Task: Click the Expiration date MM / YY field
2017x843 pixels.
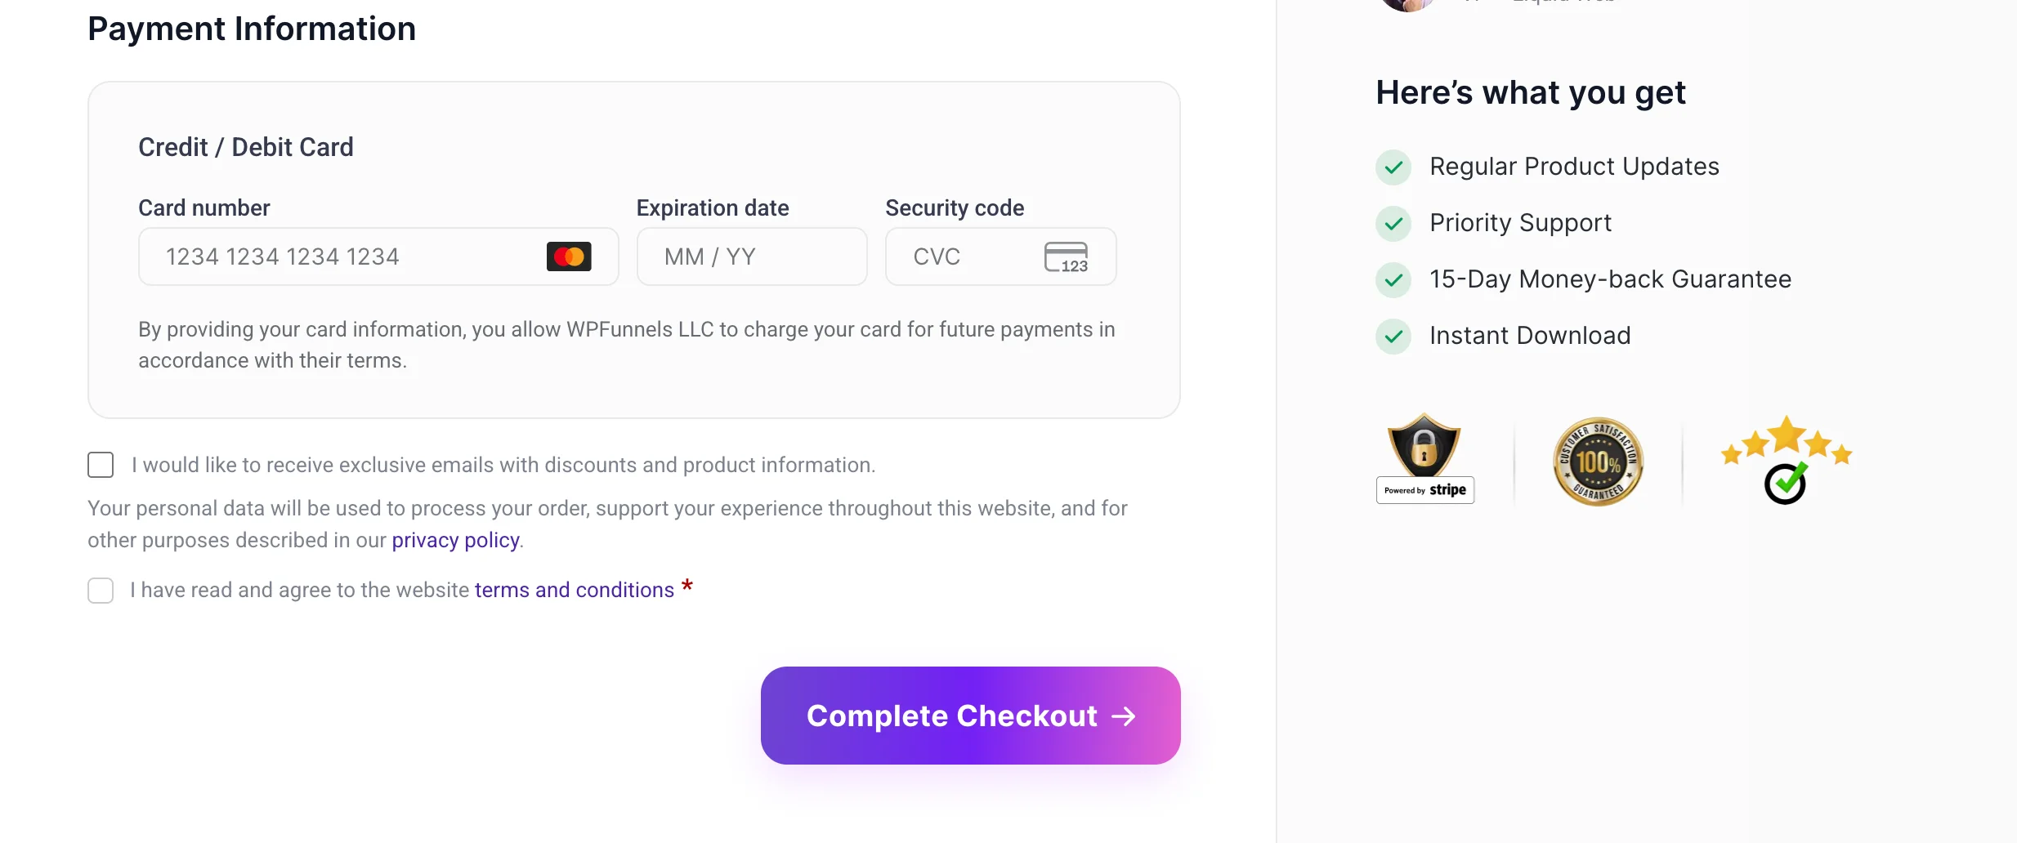Action: [x=751, y=256]
